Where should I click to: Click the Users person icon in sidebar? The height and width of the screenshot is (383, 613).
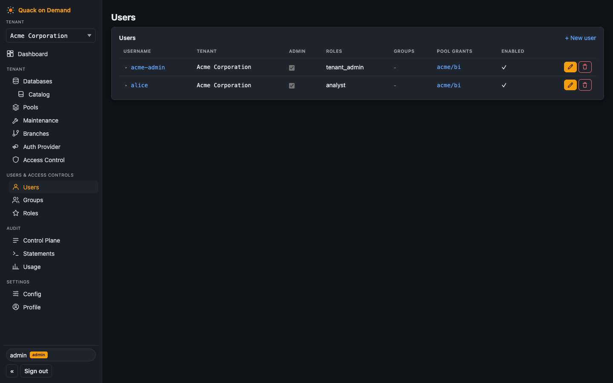tap(16, 187)
